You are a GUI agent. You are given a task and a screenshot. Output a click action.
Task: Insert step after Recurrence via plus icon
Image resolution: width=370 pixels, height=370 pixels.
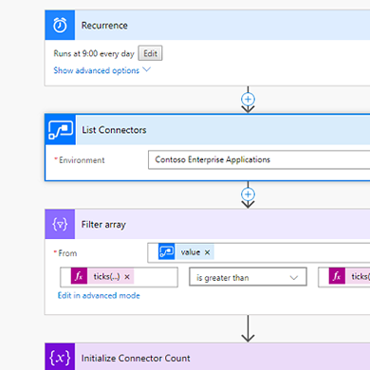248,100
